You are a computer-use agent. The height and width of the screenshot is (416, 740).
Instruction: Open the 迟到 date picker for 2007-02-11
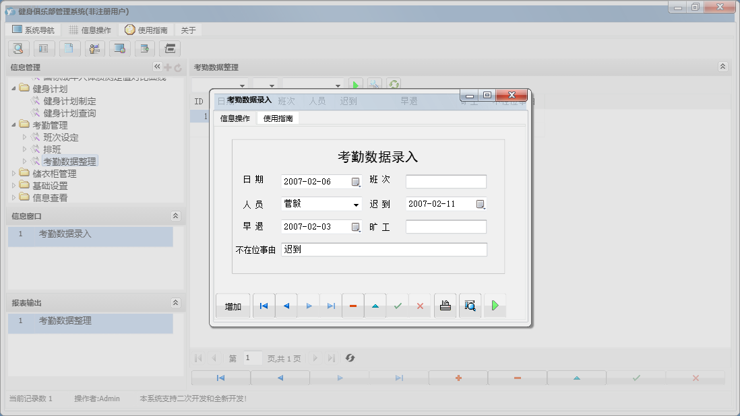pyautogui.click(x=480, y=203)
